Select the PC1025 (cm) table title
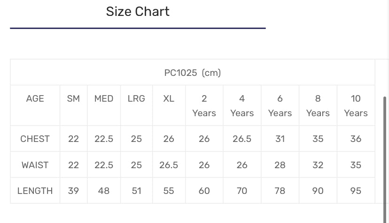Viewport: 389px width, 223px height. (192, 73)
